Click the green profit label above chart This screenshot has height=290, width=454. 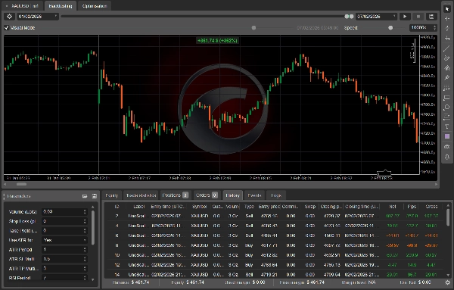pyautogui.click(x=217, y=41)
